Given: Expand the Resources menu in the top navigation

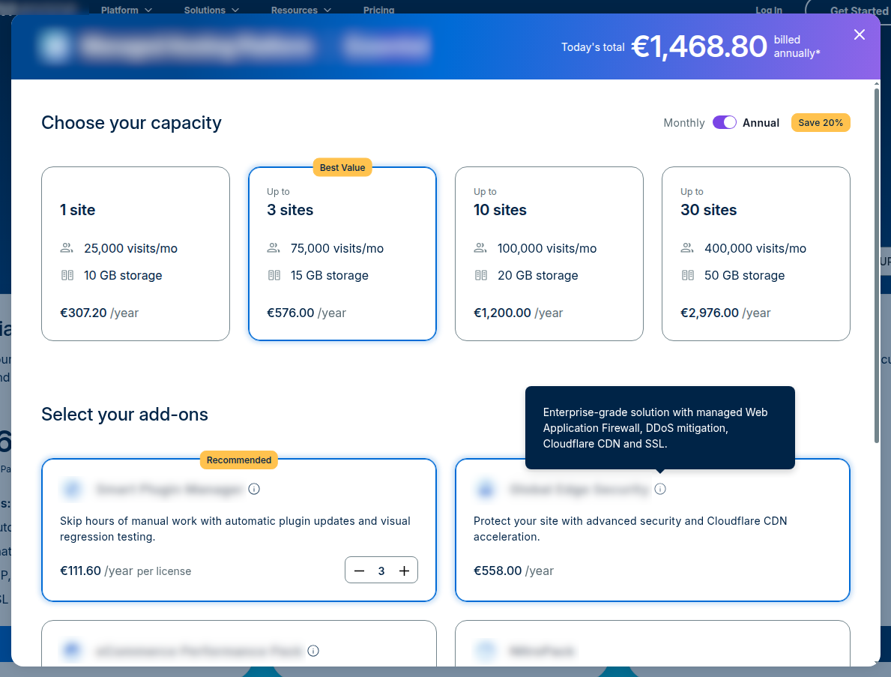Looking at the screenshot, I should (x=300, y=10).
